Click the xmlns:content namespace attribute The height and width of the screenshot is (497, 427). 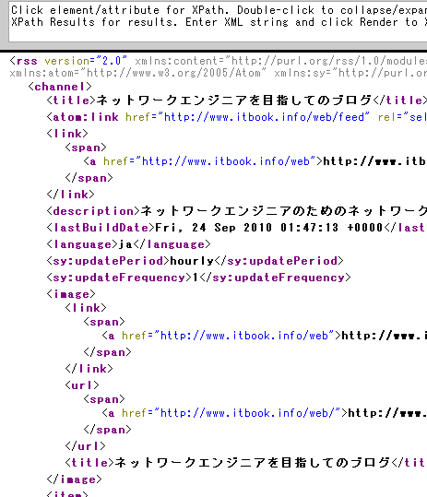280,61
